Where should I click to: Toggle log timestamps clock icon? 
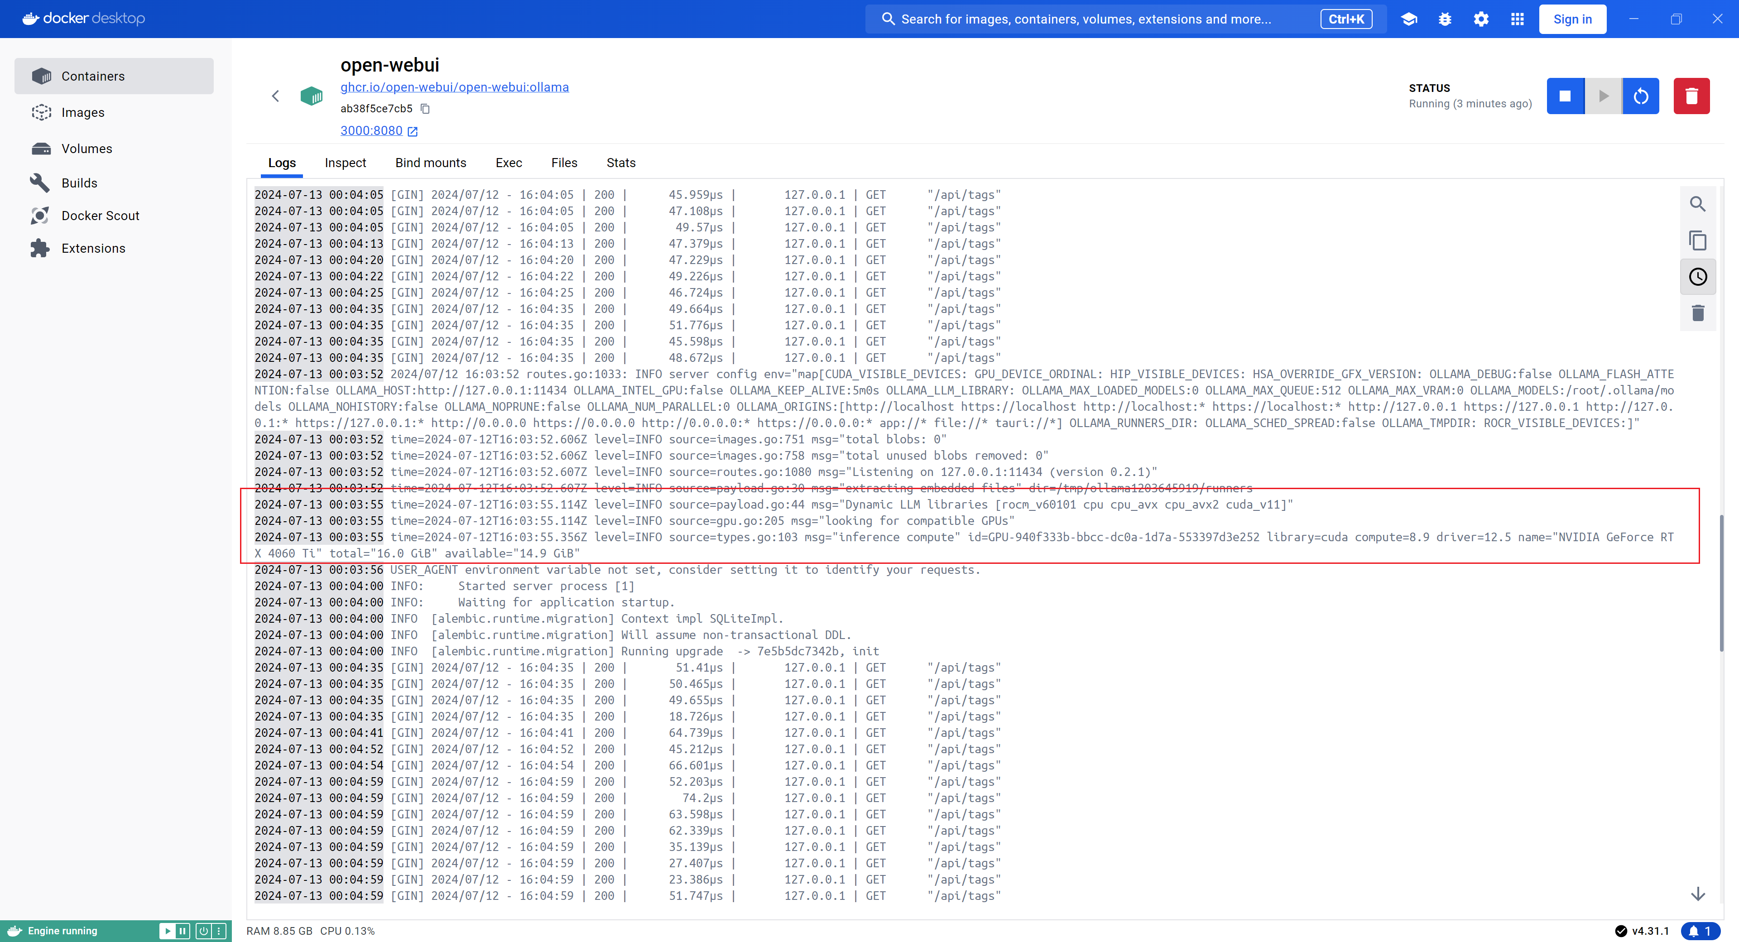(x=1698, y=277)
